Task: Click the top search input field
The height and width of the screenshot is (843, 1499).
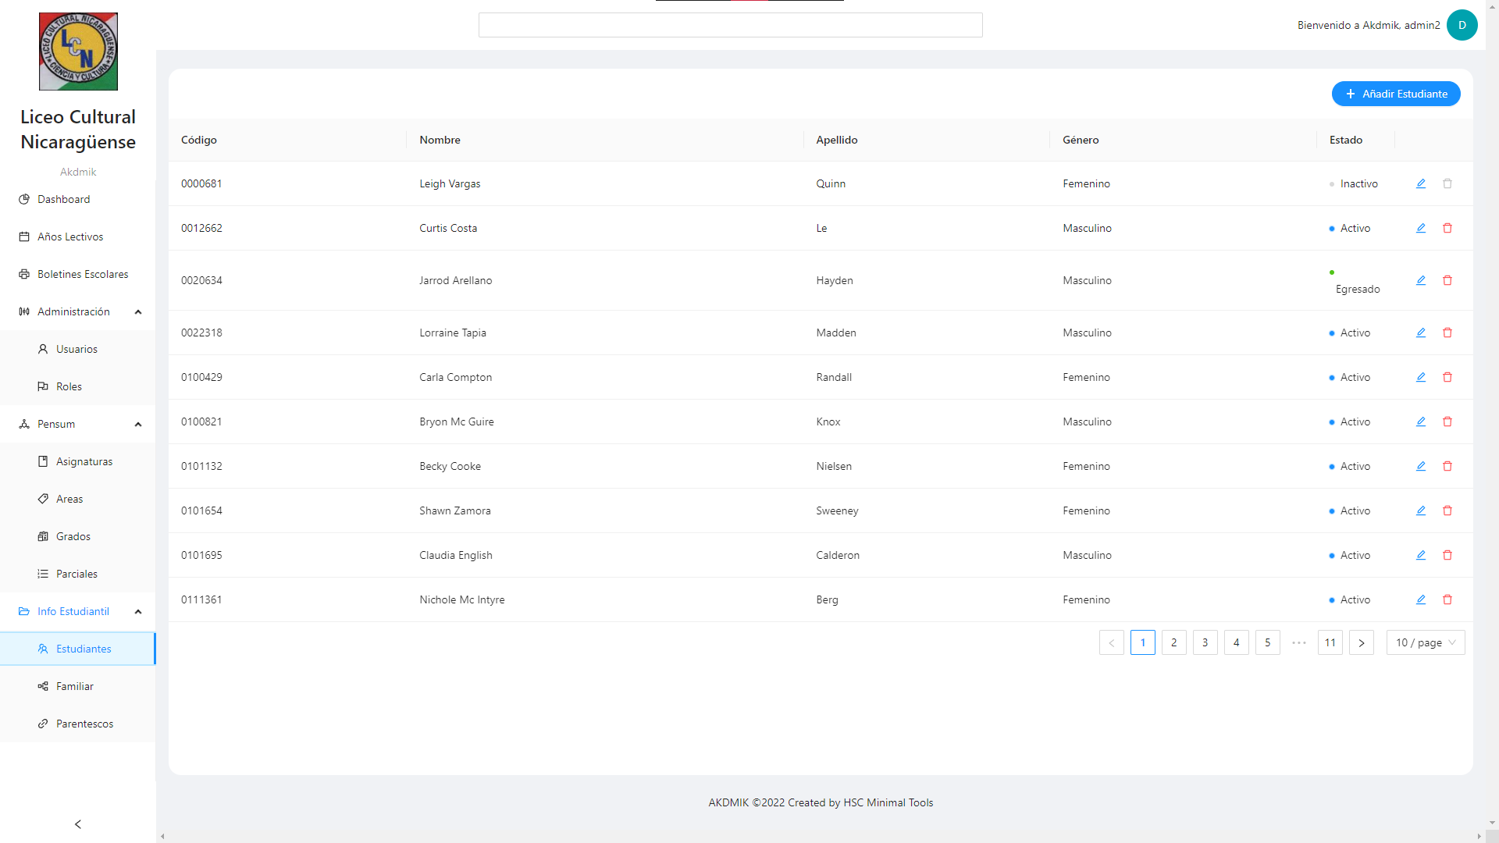Action: coord(730,25)
